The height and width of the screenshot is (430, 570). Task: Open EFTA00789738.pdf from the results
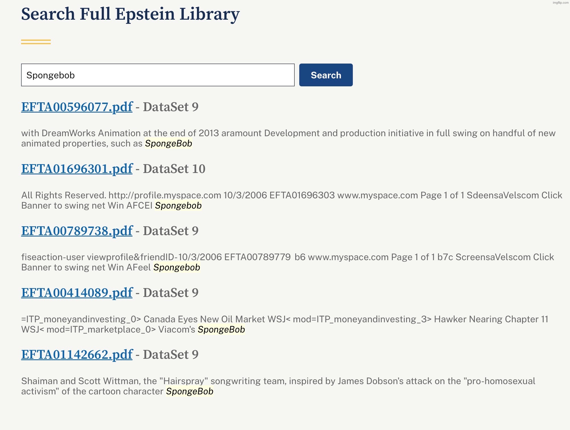[x=77, y=231]
